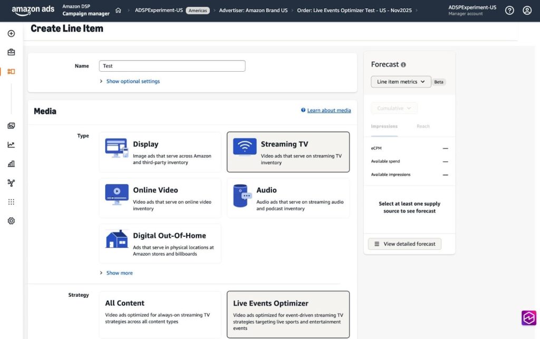
Task: Select the Online Video media type heading
Action: [x=156, y=190]
